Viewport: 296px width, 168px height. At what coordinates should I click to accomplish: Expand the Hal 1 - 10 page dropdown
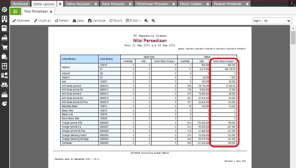click(x=272, y=21)
